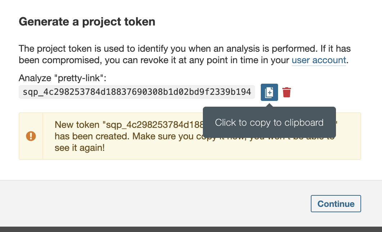Click the orange warning exclamation icon
The width and height of the screenshot is (382, 232).
[x=31, y=136]
